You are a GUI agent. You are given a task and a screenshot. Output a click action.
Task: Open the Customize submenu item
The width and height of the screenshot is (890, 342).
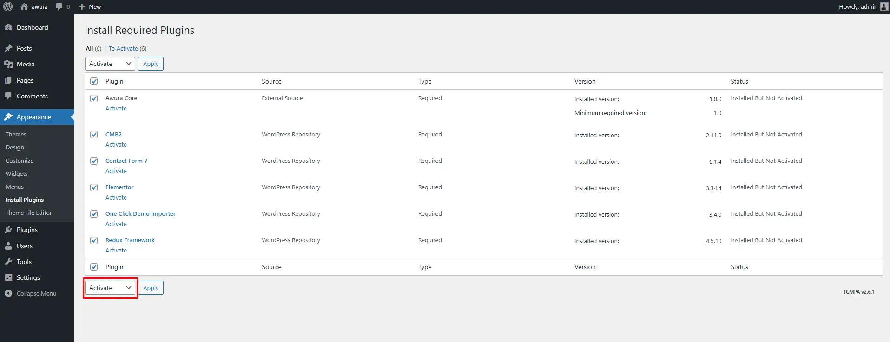click(x=20, y=161)
